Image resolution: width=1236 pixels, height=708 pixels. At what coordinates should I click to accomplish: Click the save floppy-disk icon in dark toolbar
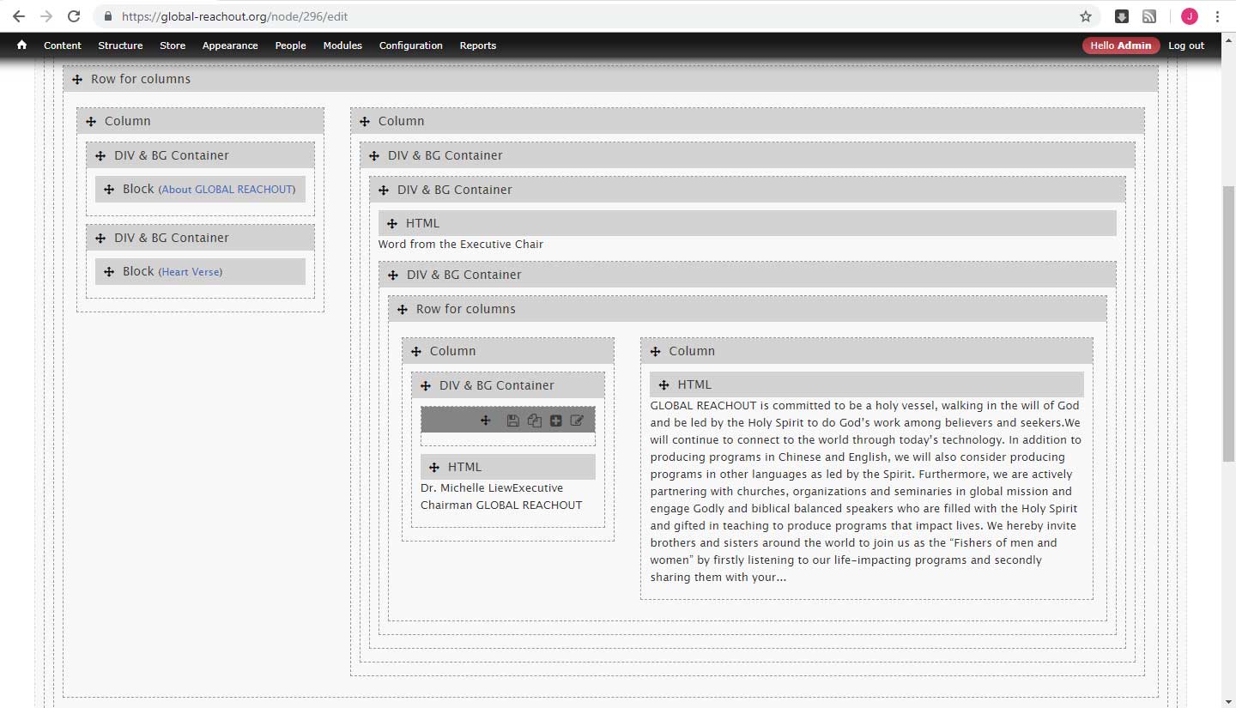coord(512,421)
